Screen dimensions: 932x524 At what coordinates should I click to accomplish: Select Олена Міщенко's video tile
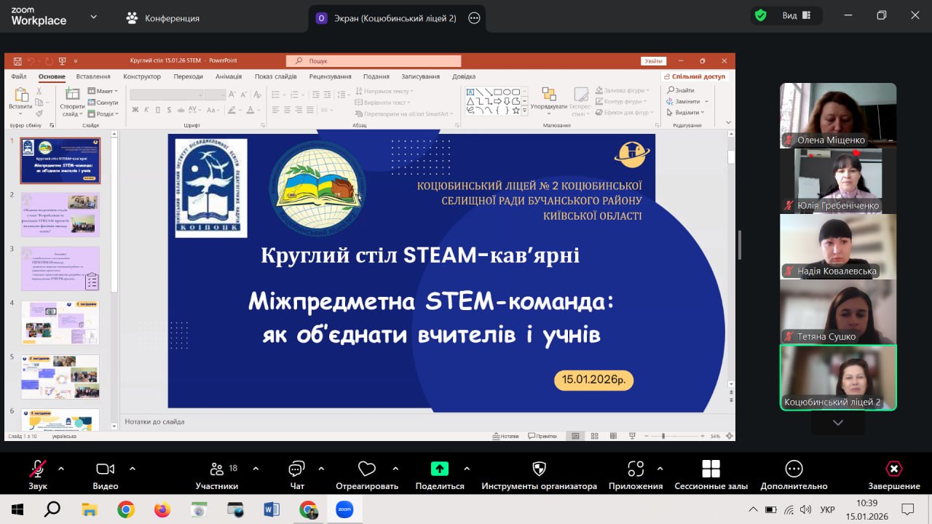tap(837, 114)
